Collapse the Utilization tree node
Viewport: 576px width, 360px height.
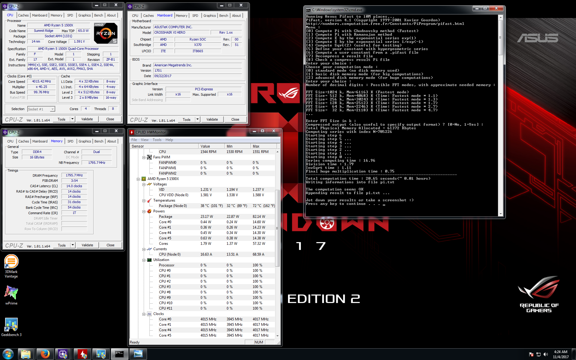[x=144, y=260]
